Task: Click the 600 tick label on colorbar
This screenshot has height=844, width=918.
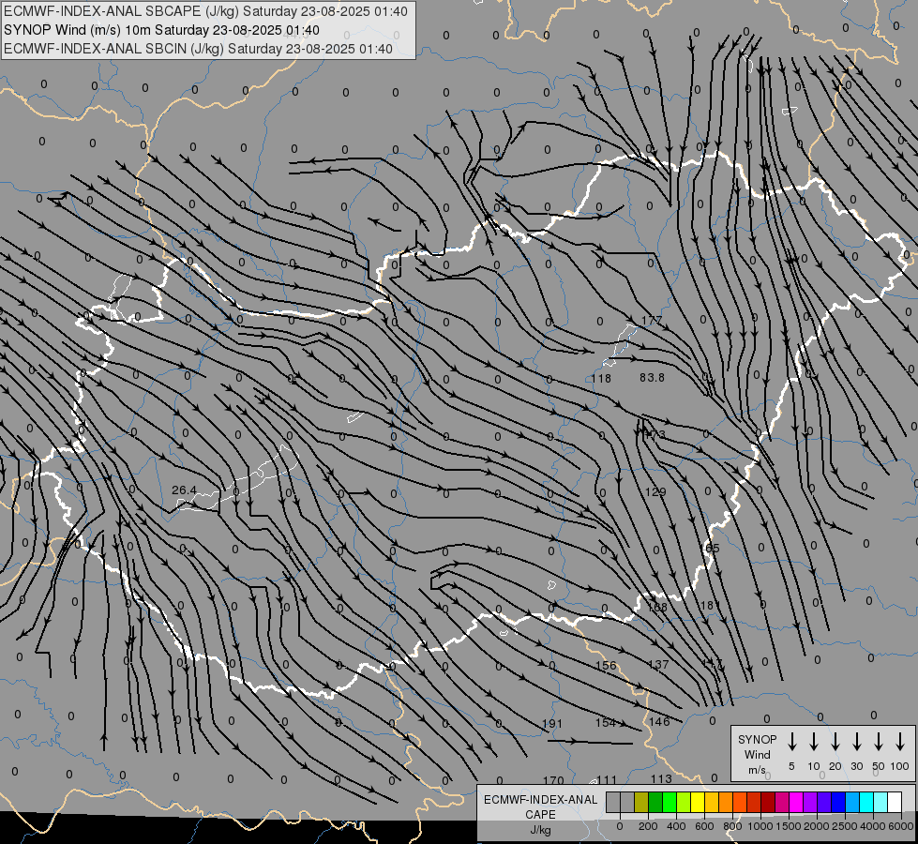Action: point(704,826)
